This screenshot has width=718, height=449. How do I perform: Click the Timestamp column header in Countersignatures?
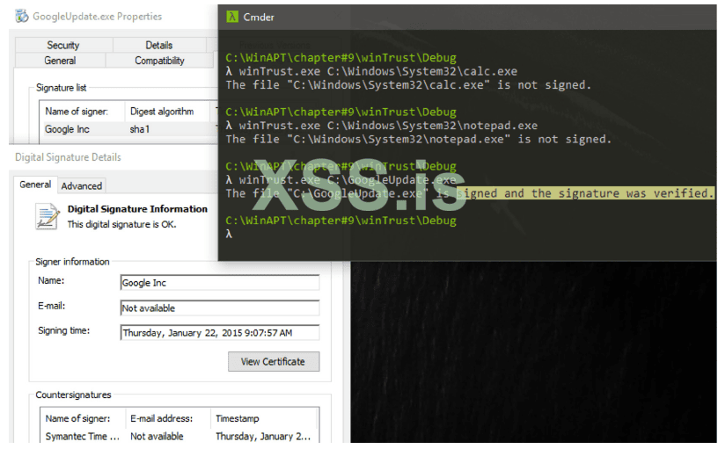238,418
